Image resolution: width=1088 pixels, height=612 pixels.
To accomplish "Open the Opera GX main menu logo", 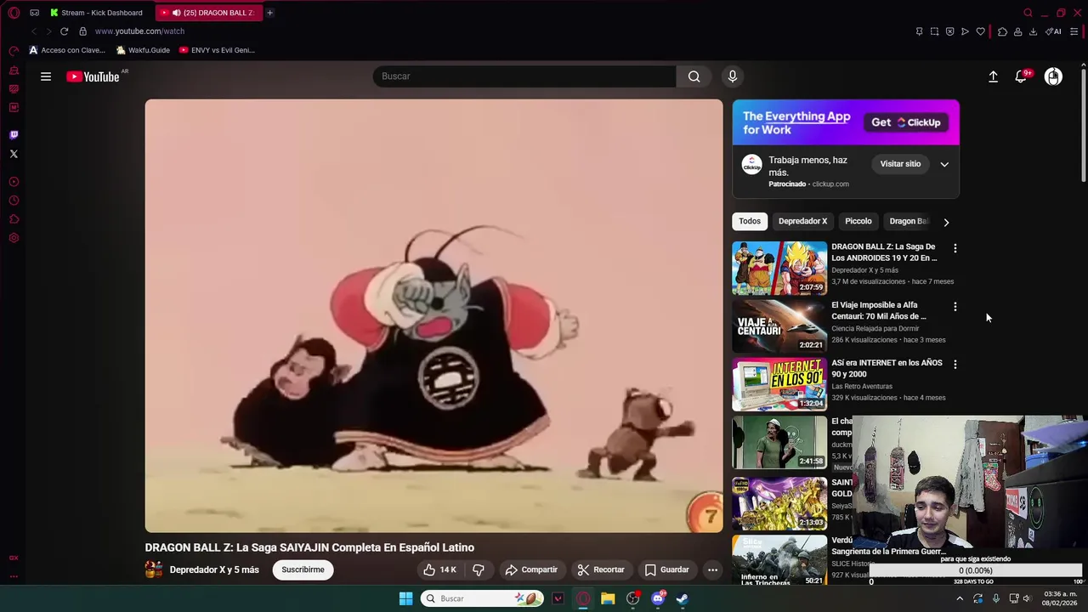I will coord(14,13).
